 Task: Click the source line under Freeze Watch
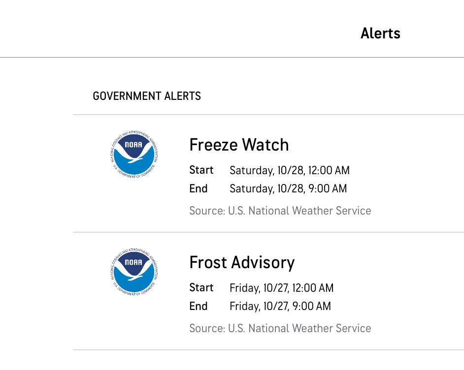280,211
